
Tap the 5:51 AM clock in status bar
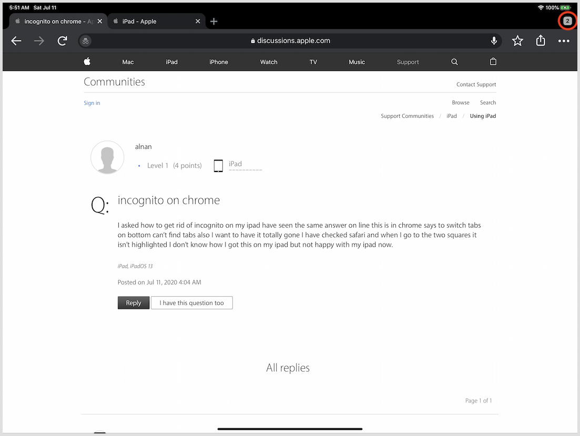pyautogui.click(x=19, y=7)
